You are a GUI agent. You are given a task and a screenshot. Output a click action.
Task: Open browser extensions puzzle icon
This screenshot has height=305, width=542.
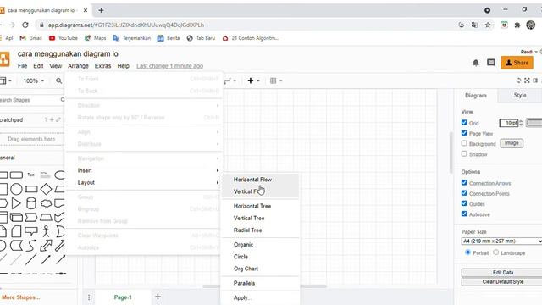click(x=517, y=25)
